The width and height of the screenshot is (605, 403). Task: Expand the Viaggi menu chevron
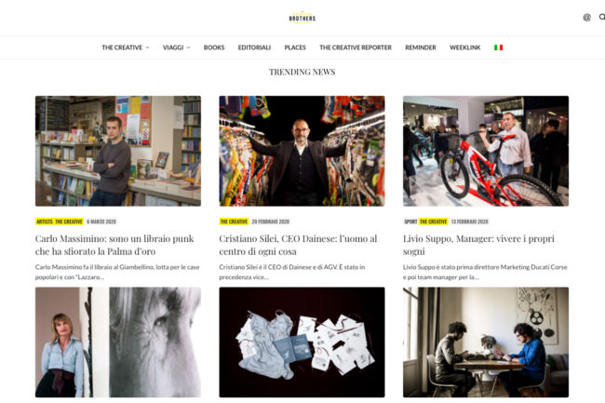coord(189,47)
